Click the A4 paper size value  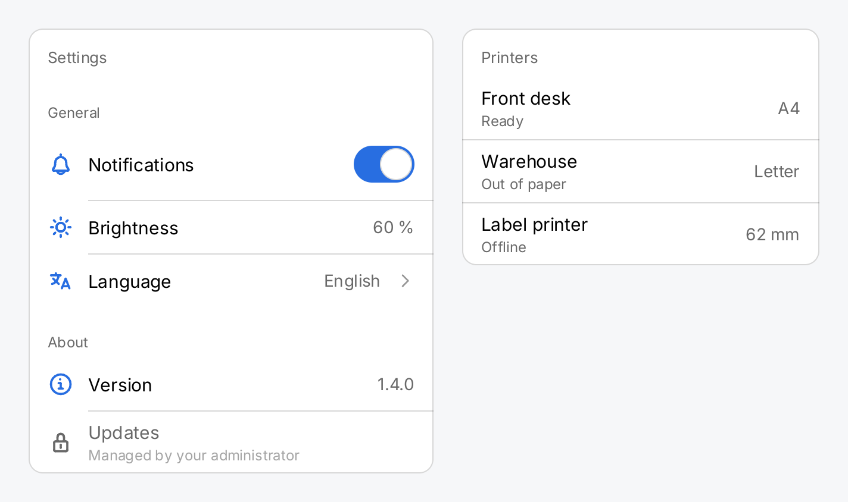789,108
